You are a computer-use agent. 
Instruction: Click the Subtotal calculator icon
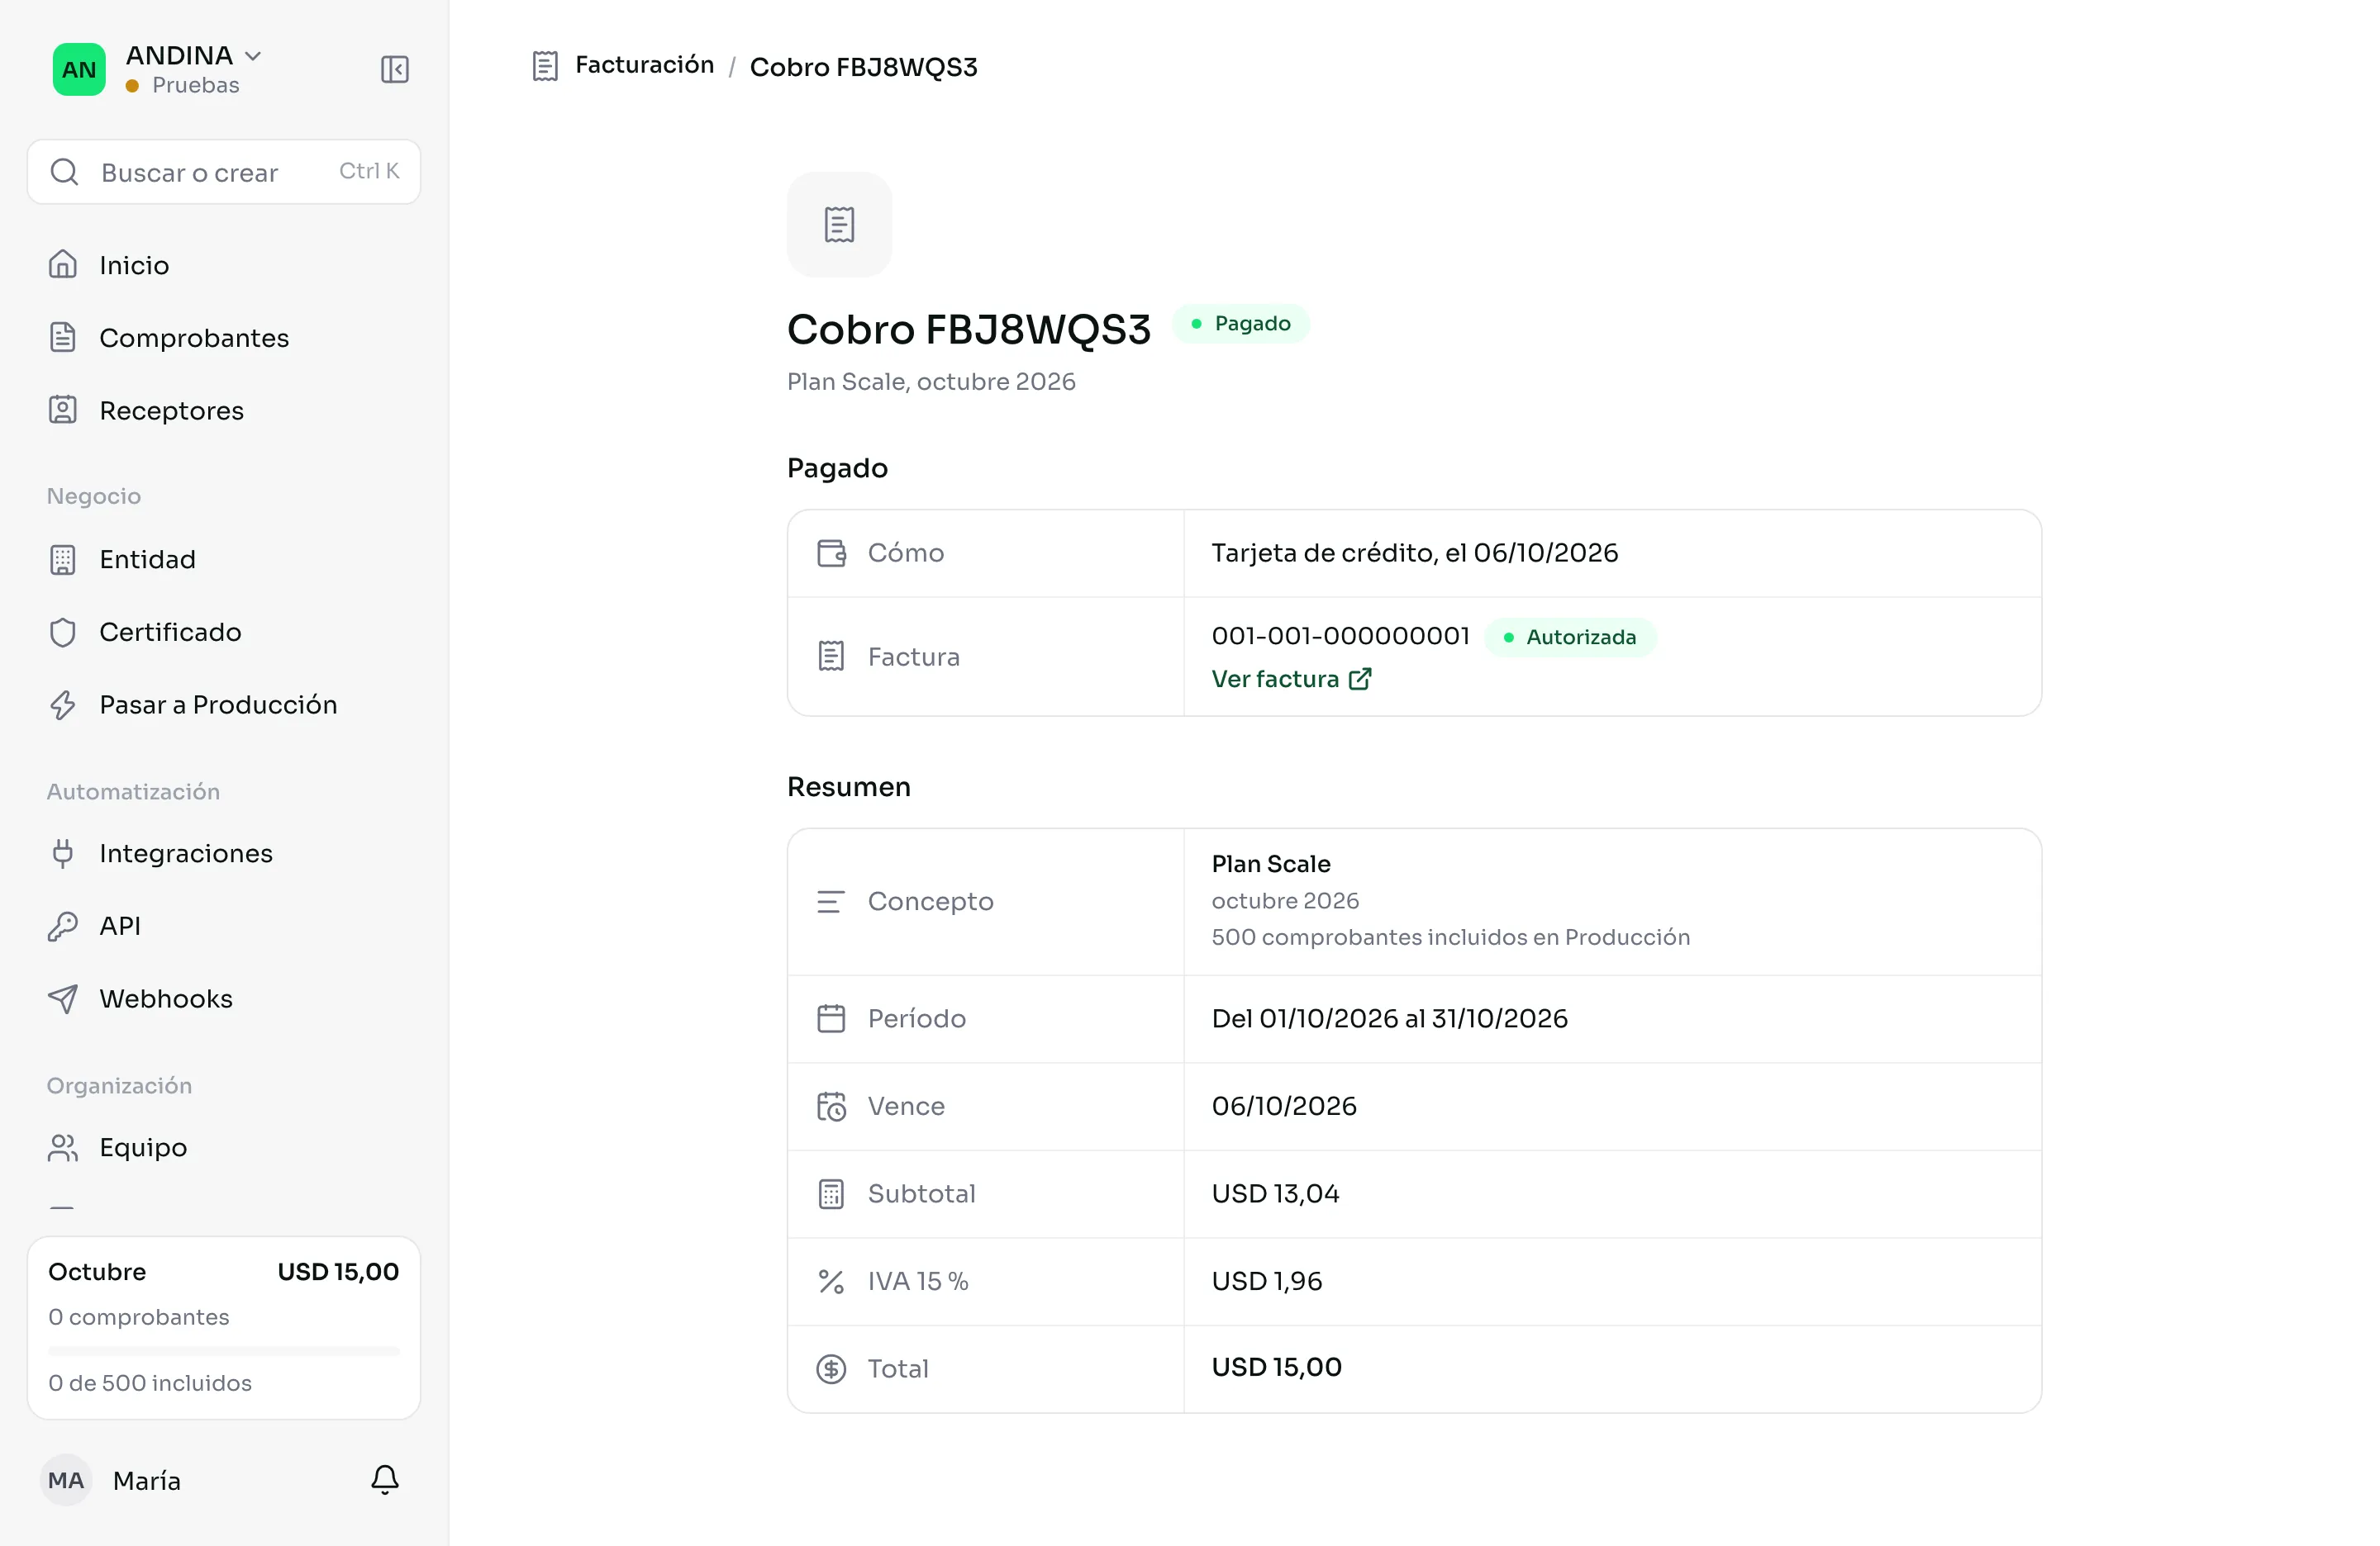click(x=831, y=1193)
